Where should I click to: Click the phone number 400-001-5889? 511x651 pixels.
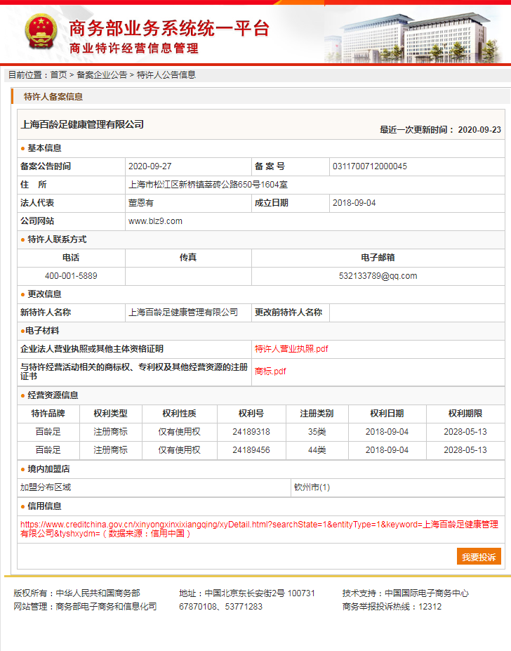[x=71, y=276]
